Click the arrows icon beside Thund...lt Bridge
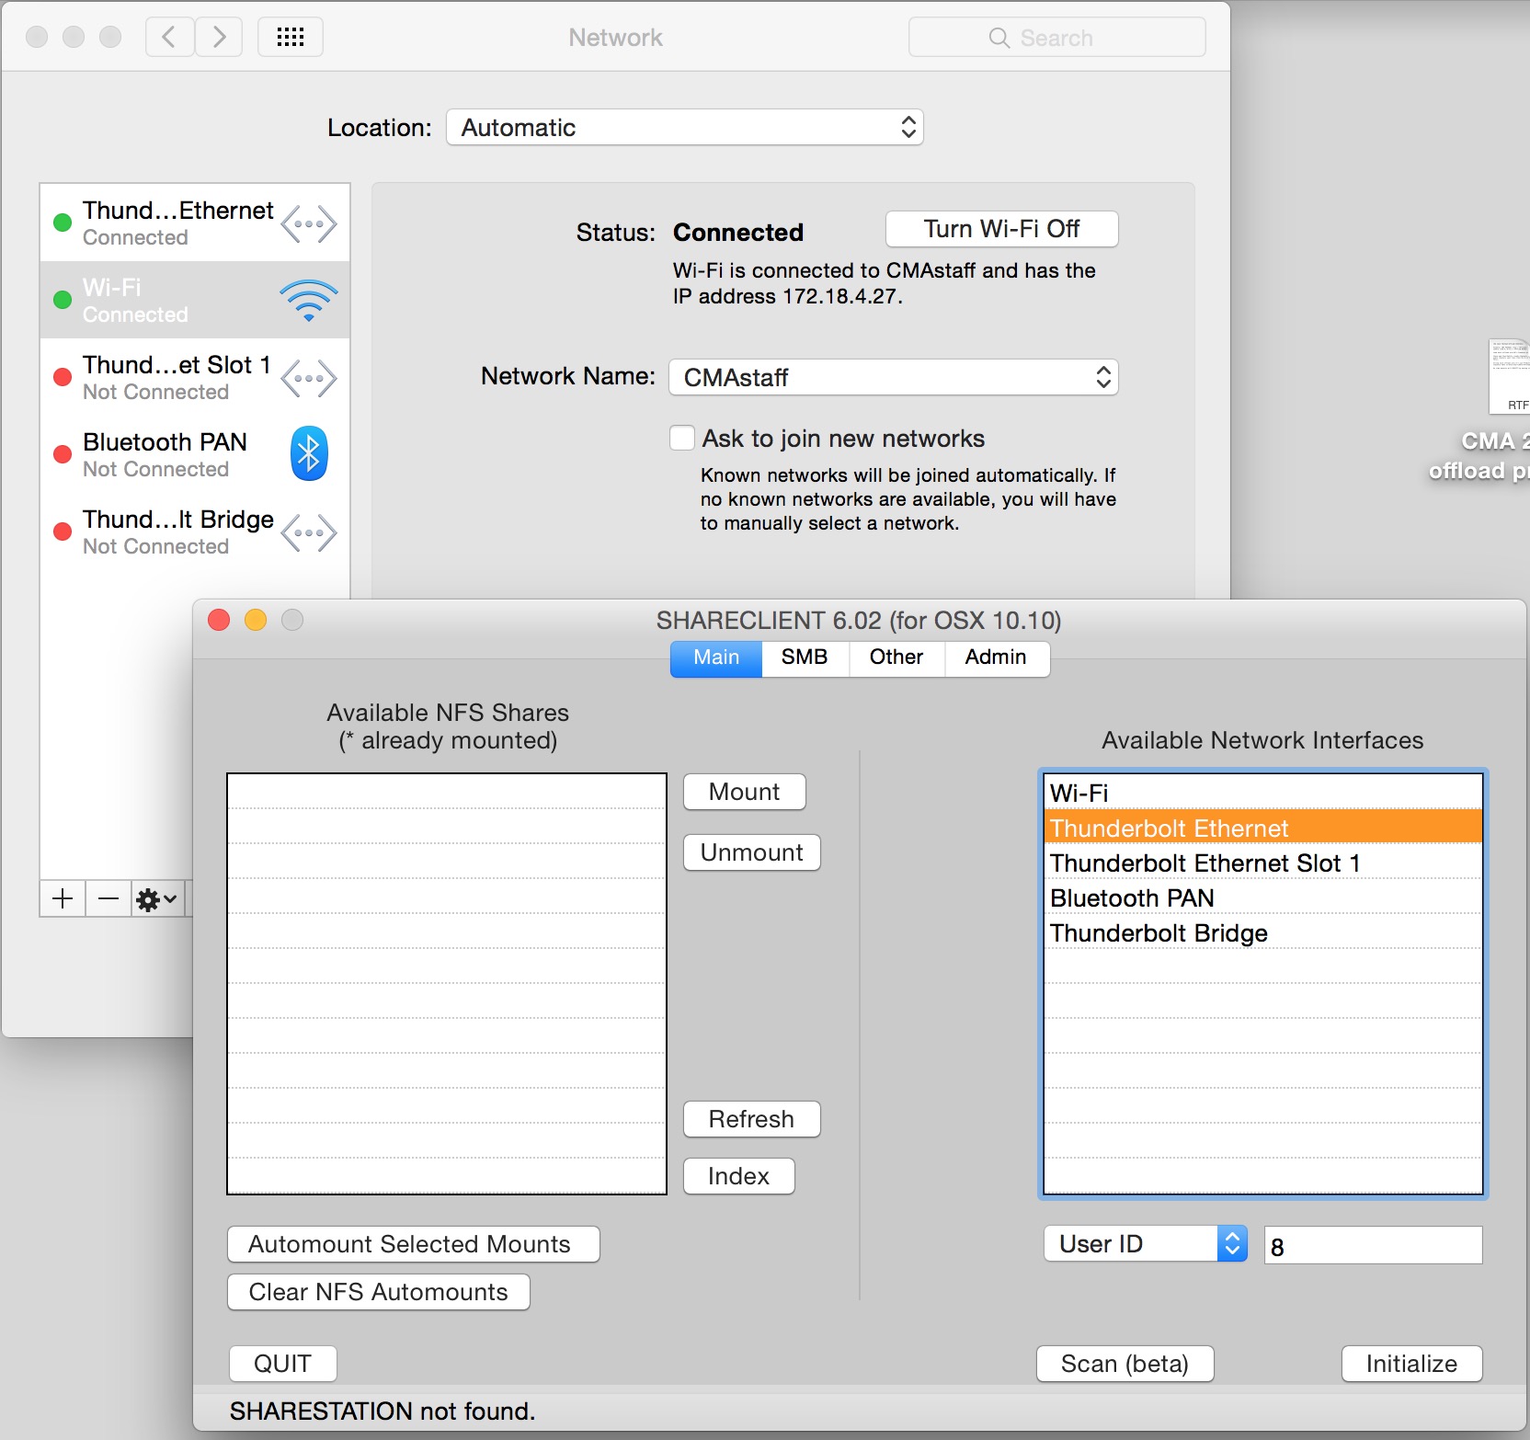The width and height of the screenshot is (1530, 1440). click(309, 532)
